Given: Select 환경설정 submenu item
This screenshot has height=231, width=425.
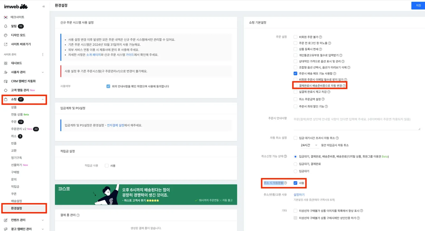Looking at the screenshot, I should coord(16,208).
